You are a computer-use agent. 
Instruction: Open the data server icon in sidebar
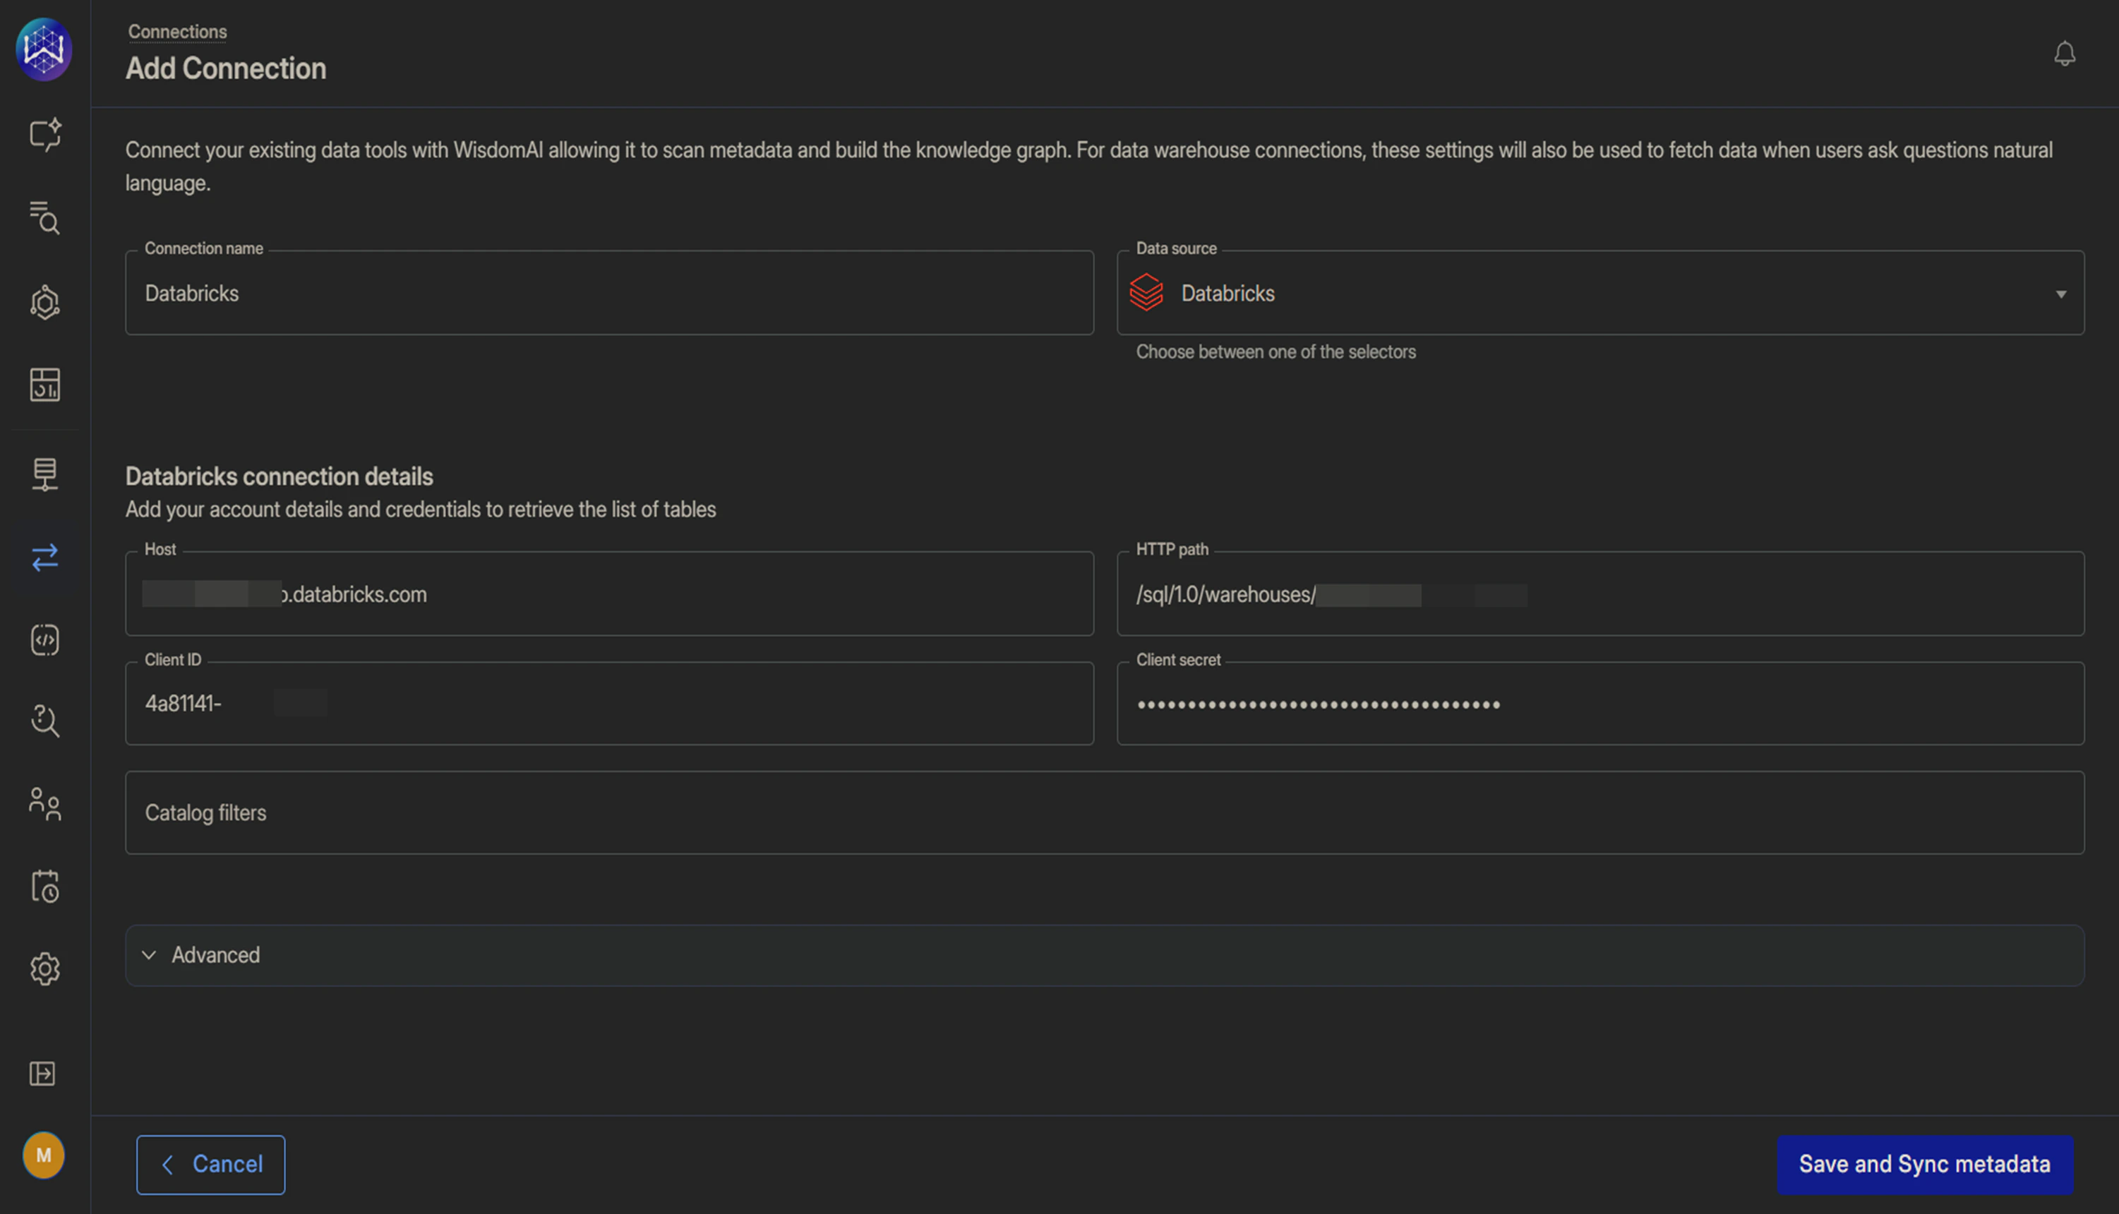click(45, 474)
